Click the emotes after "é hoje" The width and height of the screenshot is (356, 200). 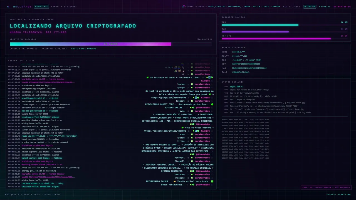179,67
